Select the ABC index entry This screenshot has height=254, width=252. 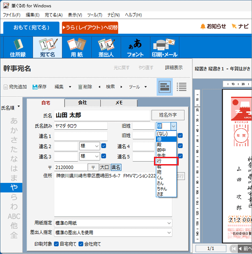[14, 216]
